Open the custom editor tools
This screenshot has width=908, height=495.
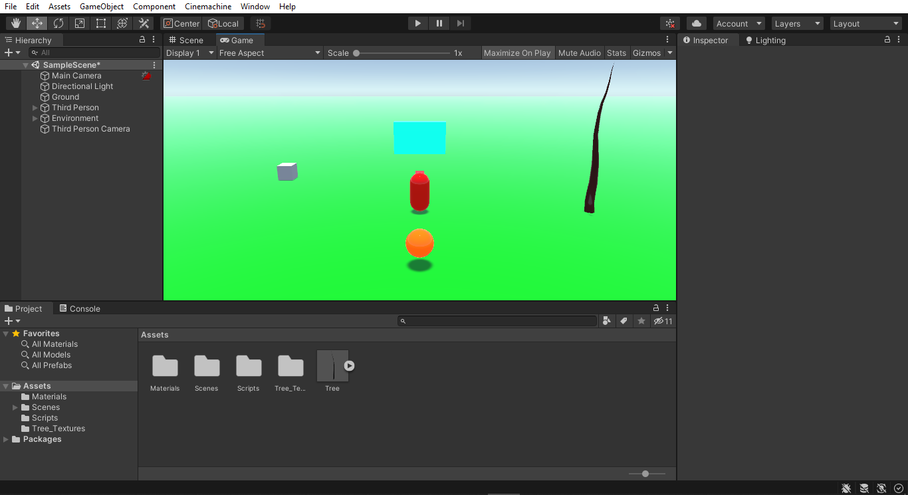[x=144, y=23]
